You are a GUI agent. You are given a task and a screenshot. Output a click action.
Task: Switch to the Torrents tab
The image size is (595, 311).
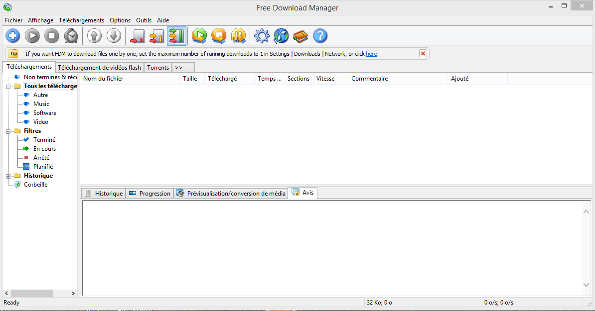click(158, 68)
